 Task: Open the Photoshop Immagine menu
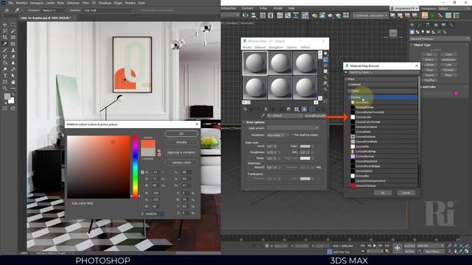pos(36,3)
